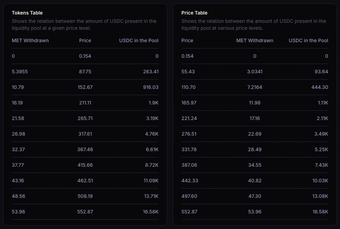Pick the 7.43K USDC value
This screenshot has width=340, height=229.
(x=321, y=165)
